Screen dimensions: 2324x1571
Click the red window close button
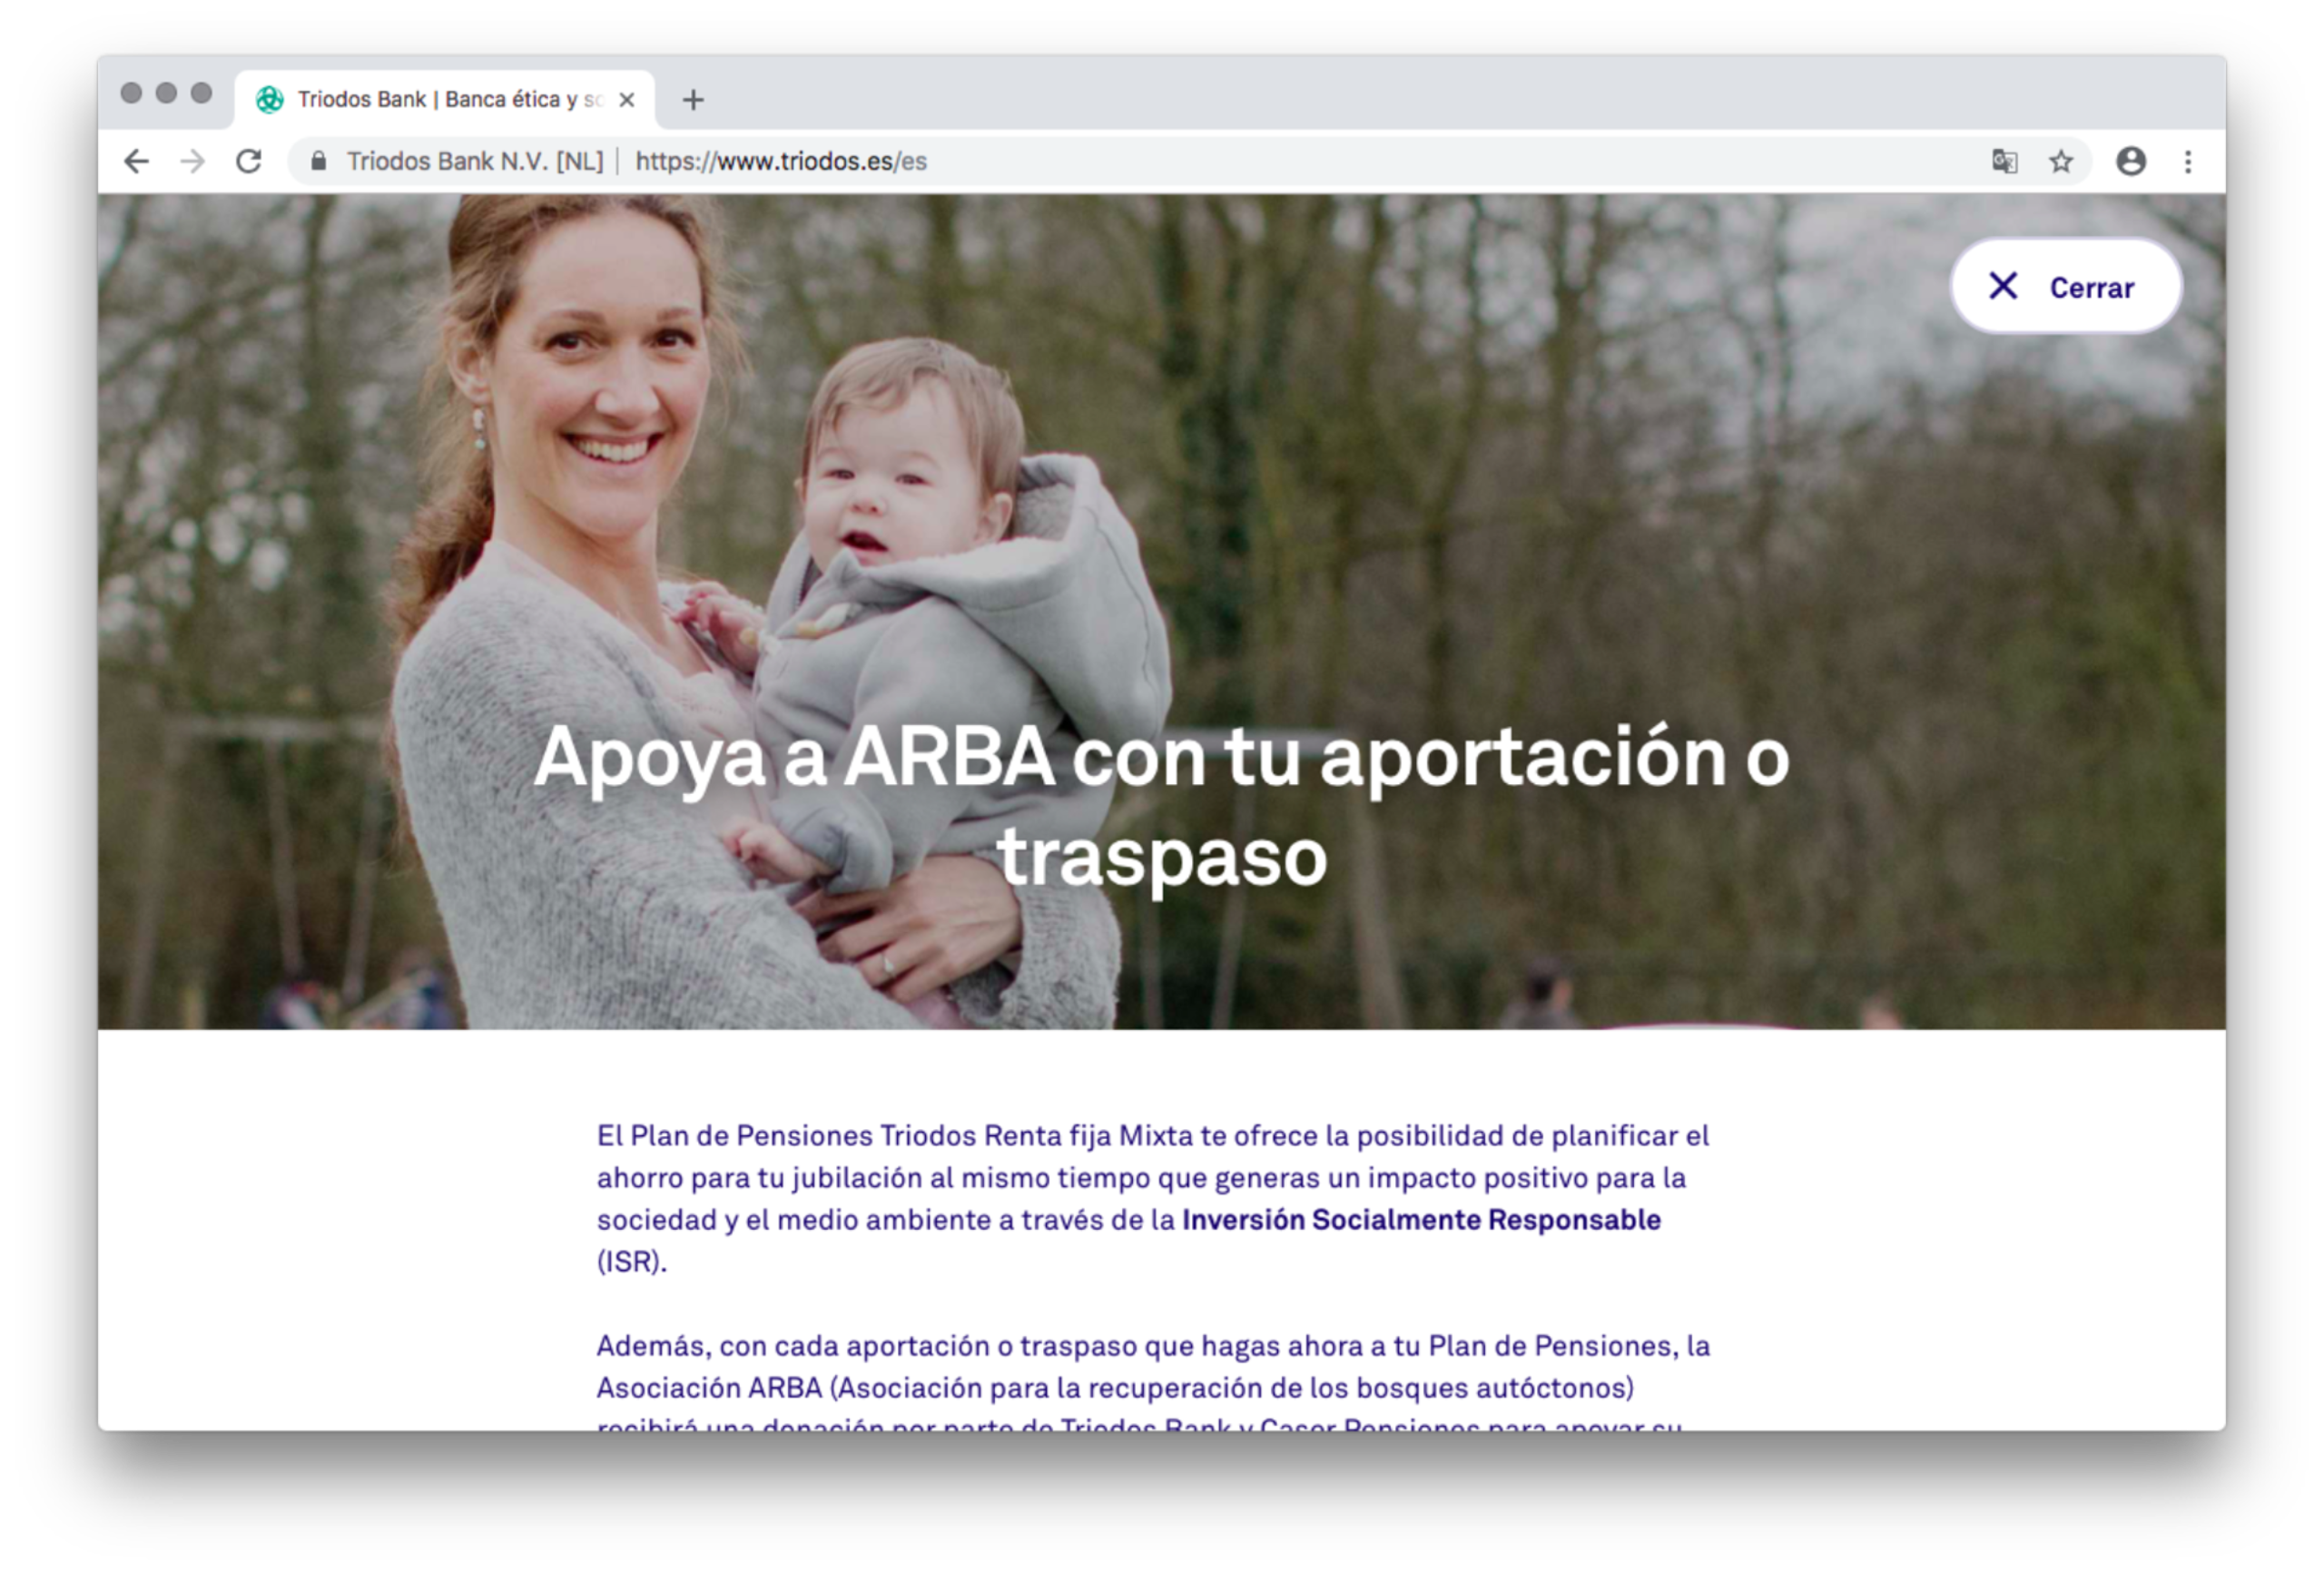click(131, 93)
